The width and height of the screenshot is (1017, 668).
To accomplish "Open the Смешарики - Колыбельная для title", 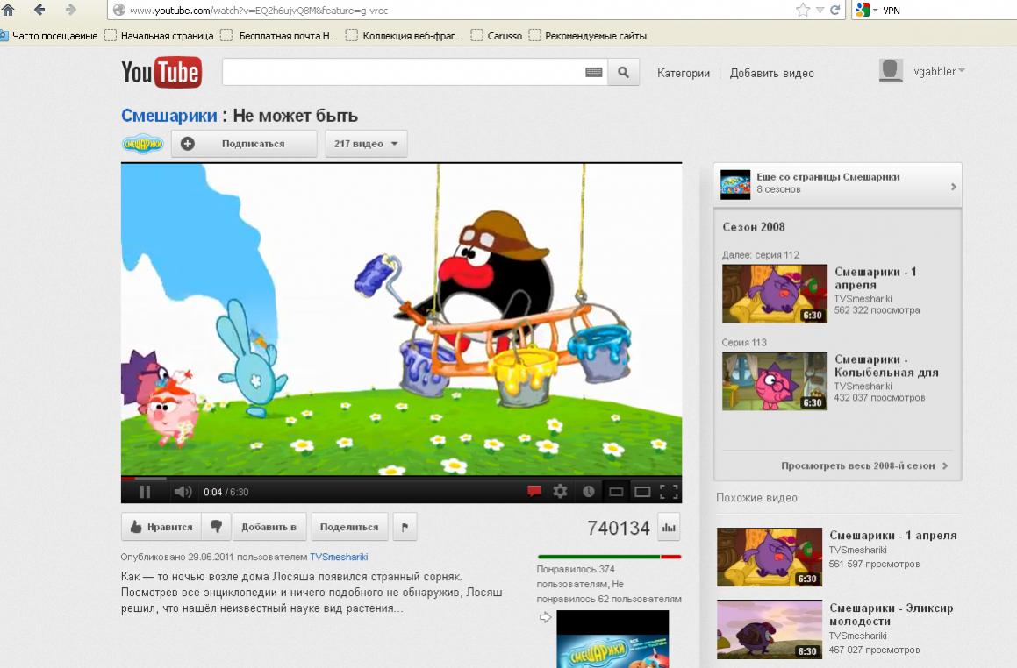I will [x=886, y=366].
